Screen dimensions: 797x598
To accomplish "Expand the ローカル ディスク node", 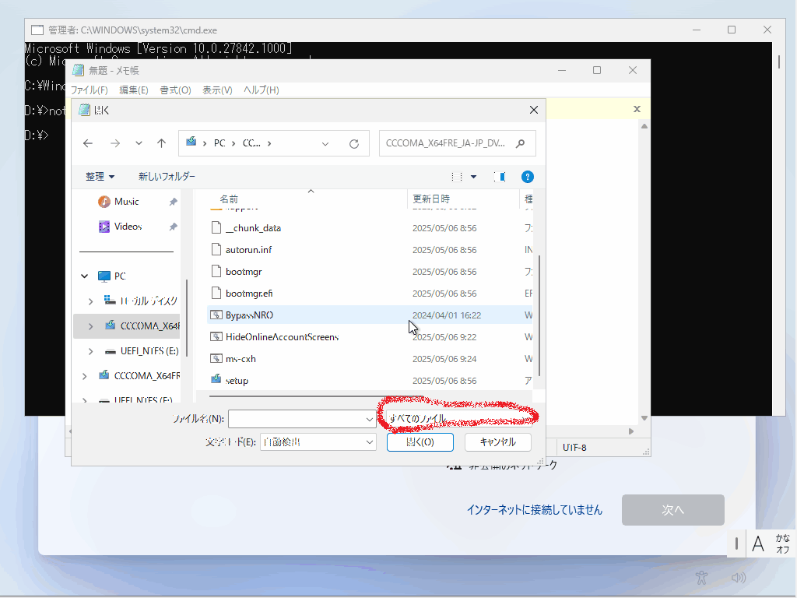I will [91, 301].
